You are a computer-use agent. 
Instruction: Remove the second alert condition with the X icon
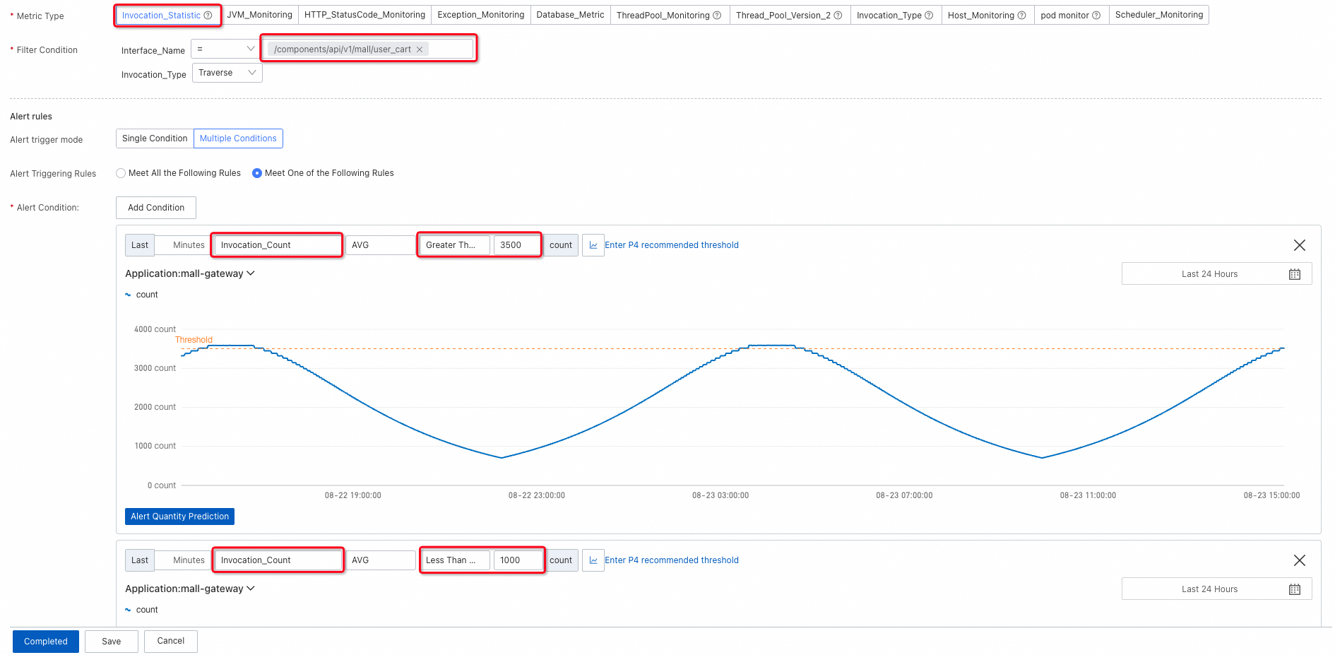tap(1300, 560)
